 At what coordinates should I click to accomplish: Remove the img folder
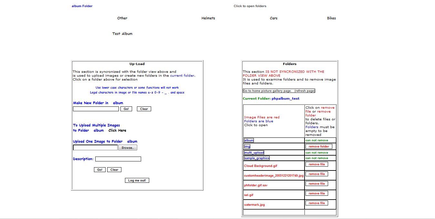[x=318, y=147]
